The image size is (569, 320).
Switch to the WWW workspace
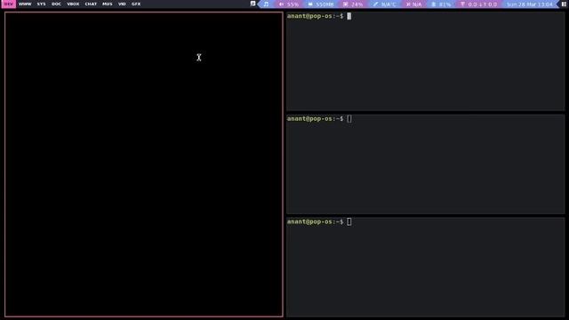click(25, 4)
